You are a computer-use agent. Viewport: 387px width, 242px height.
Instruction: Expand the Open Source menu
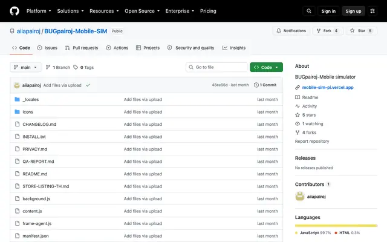coord(142,11)
